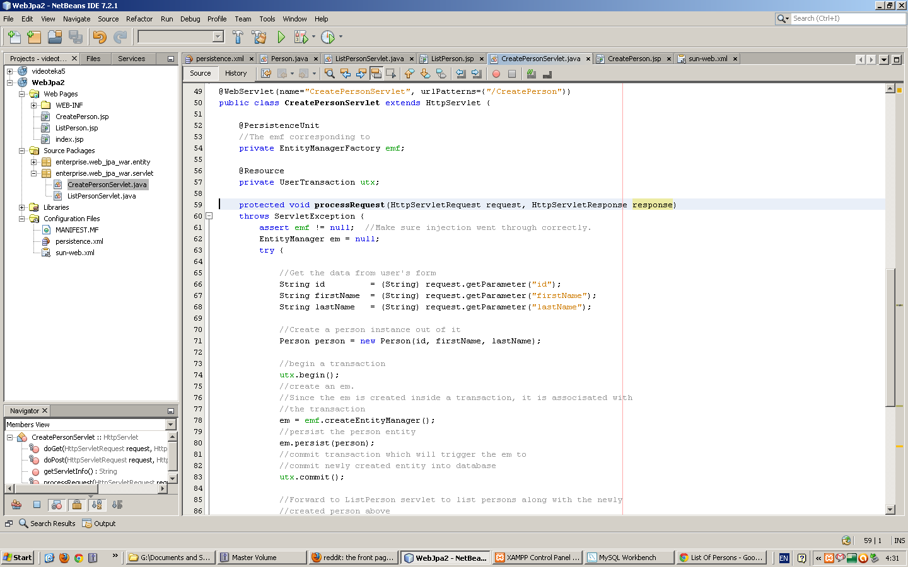Click the Source view button
This screenshot has height=567, width=908.
point(201,73)
